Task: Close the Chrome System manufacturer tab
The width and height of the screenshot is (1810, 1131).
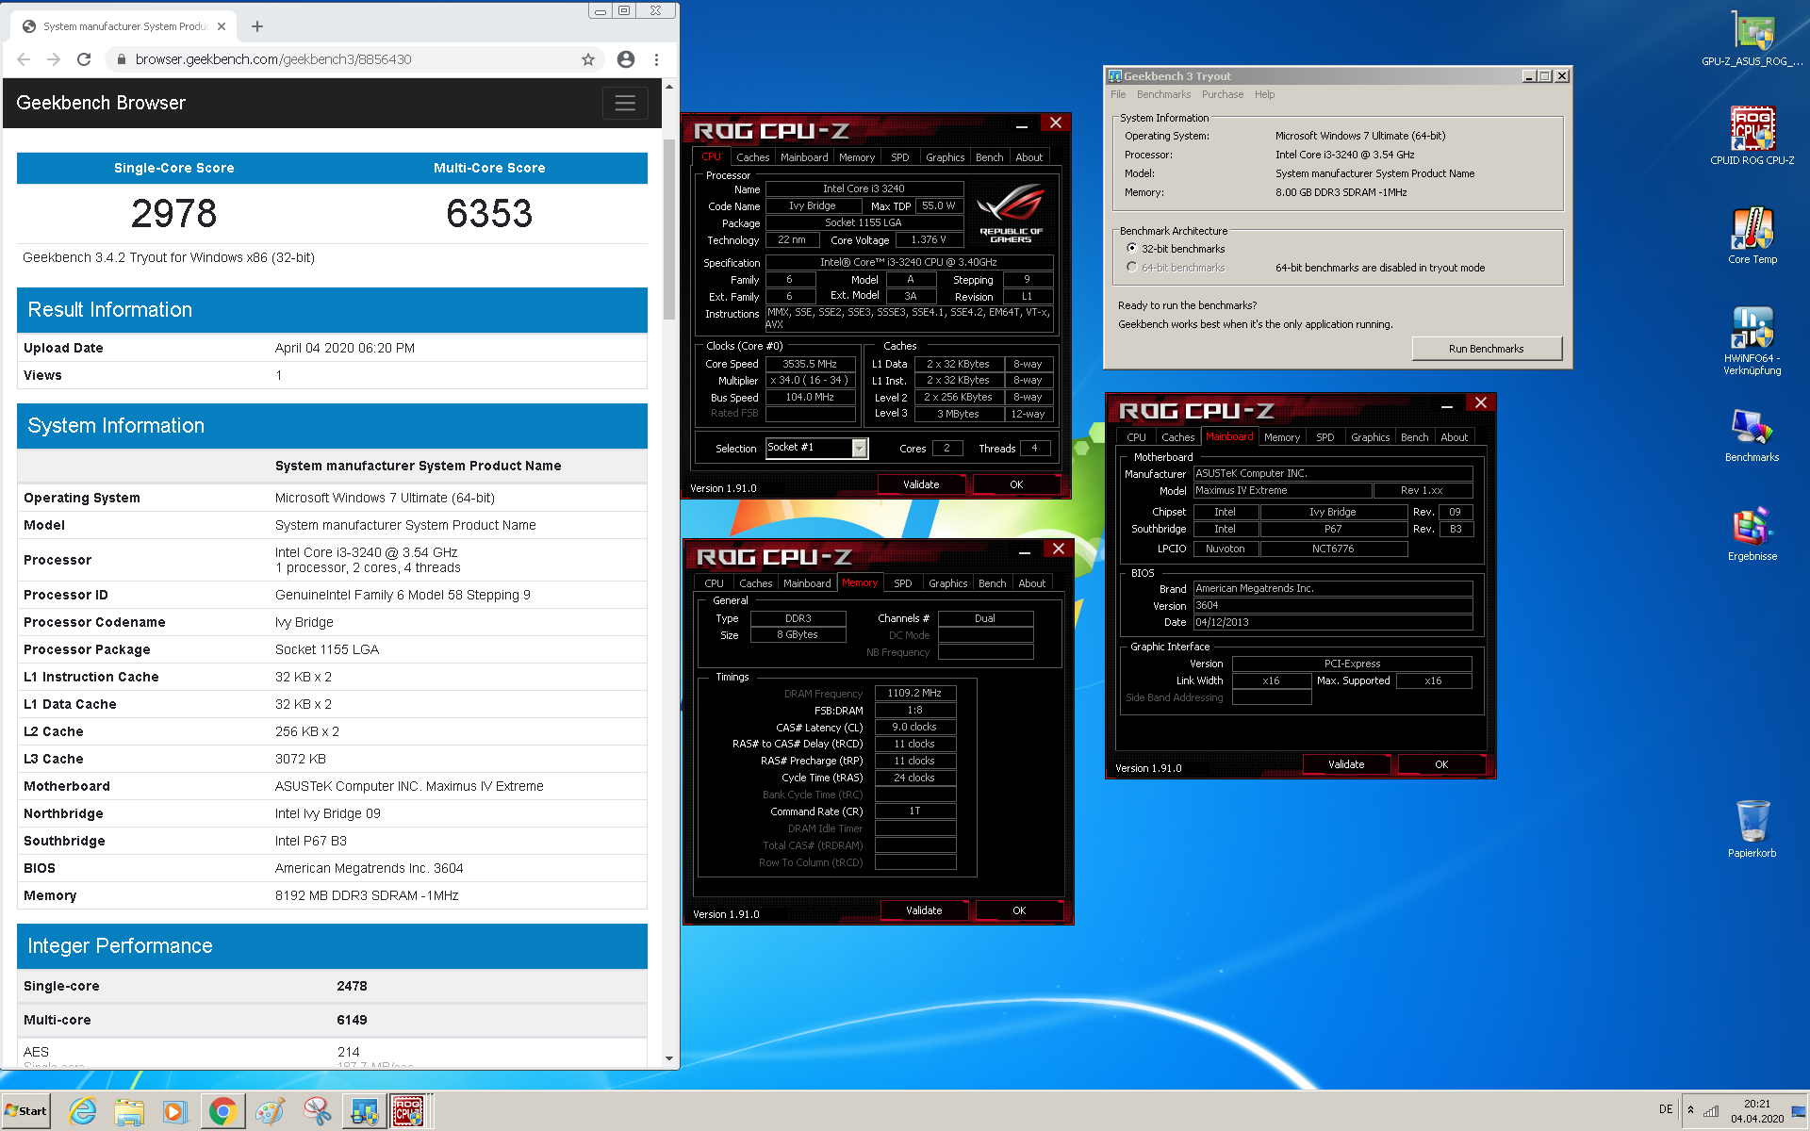Action: point(222,26)
